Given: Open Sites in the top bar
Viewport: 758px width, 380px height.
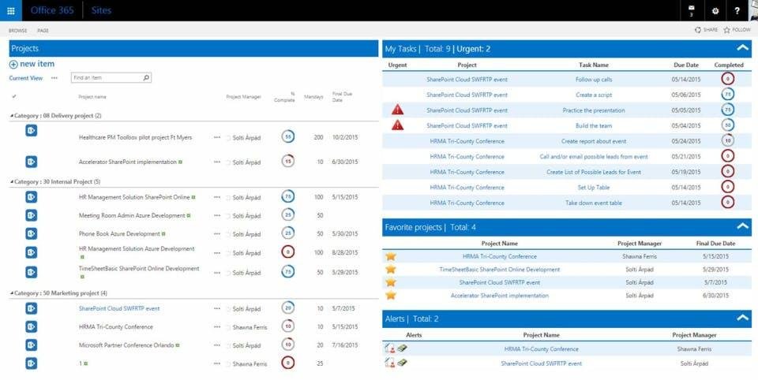Looking at the screenshot, I should 101,10.
